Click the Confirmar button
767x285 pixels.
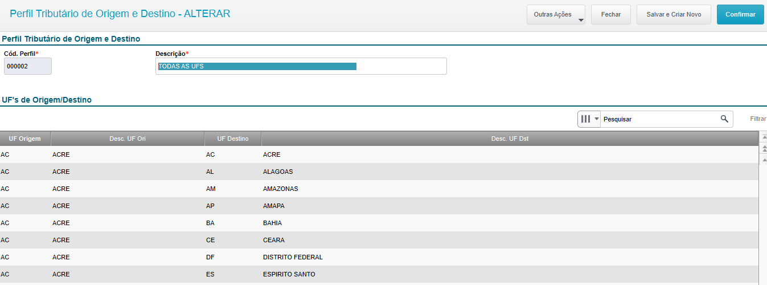(740, 14)
